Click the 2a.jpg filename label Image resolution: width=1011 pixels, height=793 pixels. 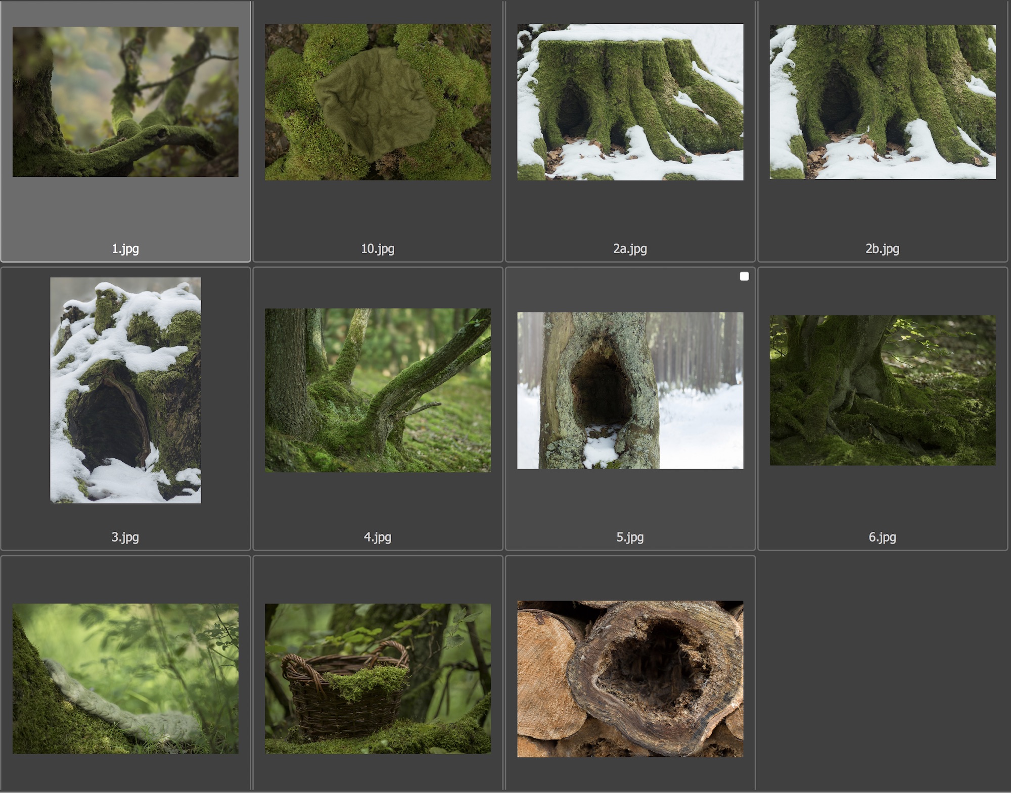tap(630, 249)
